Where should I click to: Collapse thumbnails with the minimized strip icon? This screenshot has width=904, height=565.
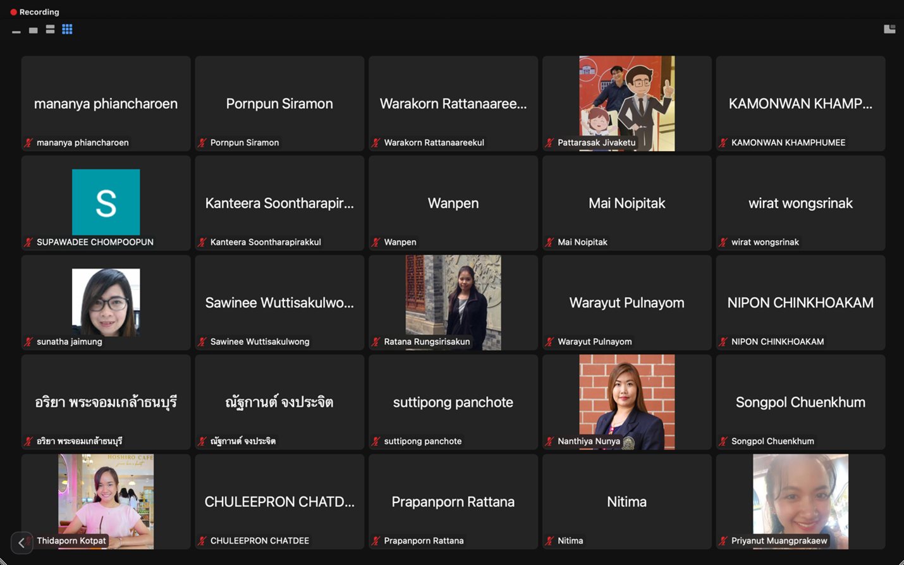click(x=16, y=31)
